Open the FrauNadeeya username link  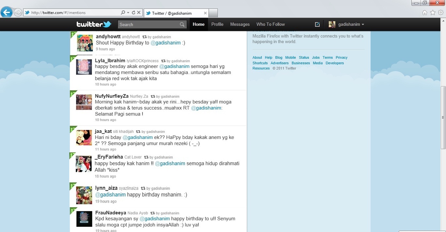tap(110, 213)
